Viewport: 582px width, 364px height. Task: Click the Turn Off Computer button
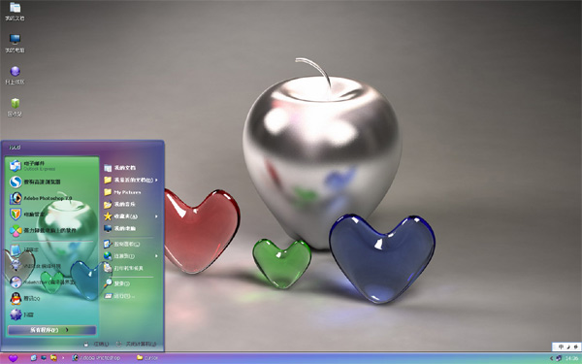136,344
